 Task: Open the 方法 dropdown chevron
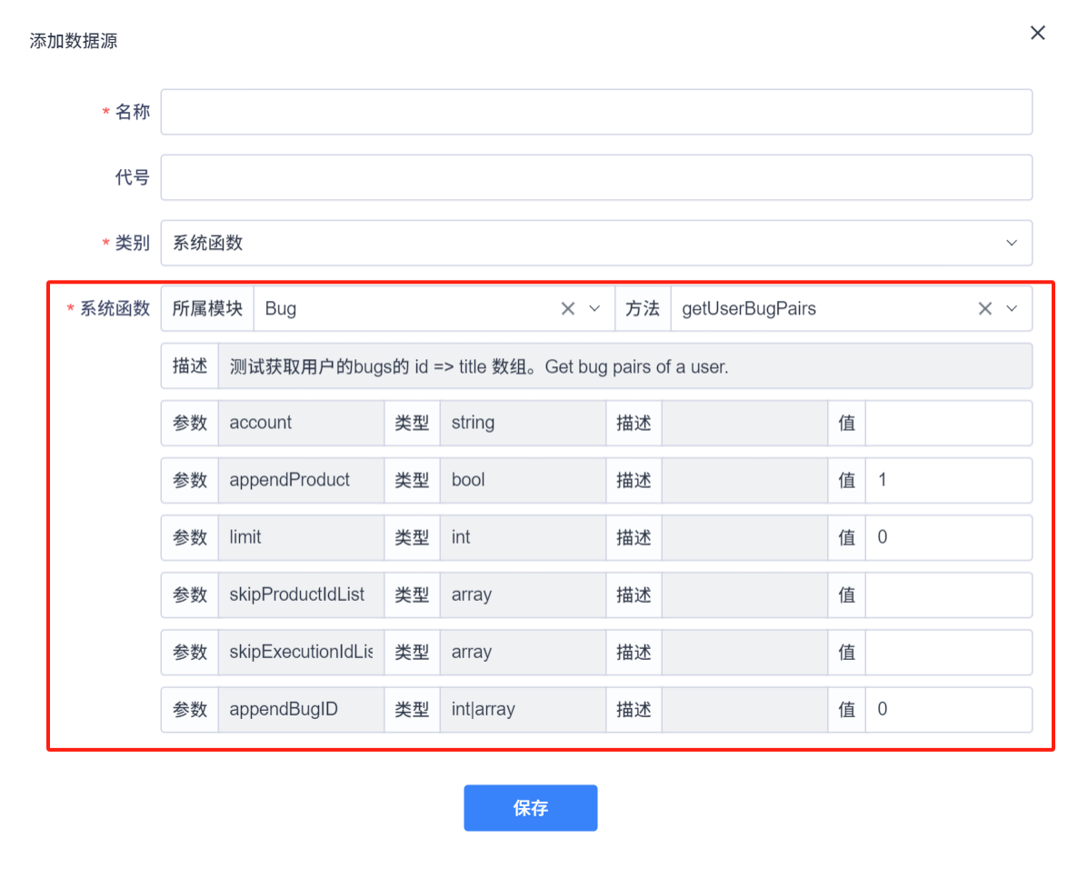(x=1012, y=308)
